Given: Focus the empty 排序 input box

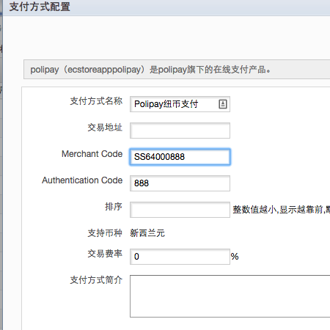Looking at the screenshot, I should [180, 210].
